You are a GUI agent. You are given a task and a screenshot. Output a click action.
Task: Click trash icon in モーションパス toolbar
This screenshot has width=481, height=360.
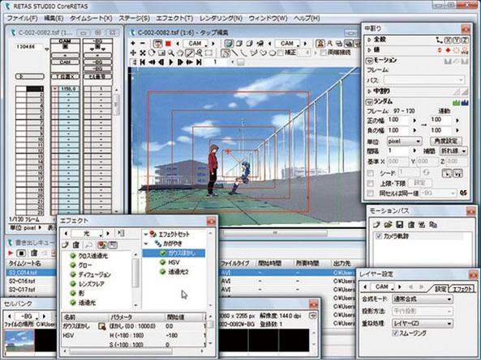[x=411, y=225]
